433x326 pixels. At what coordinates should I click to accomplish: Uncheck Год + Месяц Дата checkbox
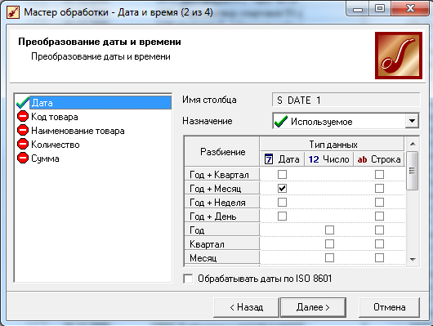point(282,189)
